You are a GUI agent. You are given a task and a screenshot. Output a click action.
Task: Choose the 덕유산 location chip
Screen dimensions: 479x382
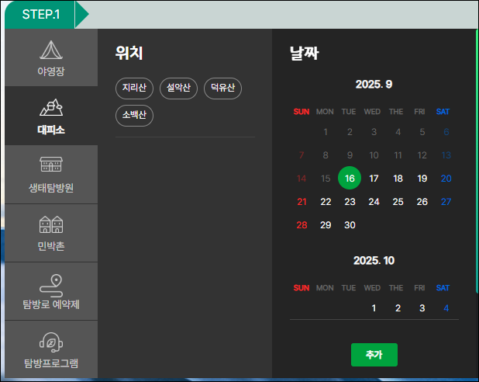pyautogui.click(x=222, y=89)
